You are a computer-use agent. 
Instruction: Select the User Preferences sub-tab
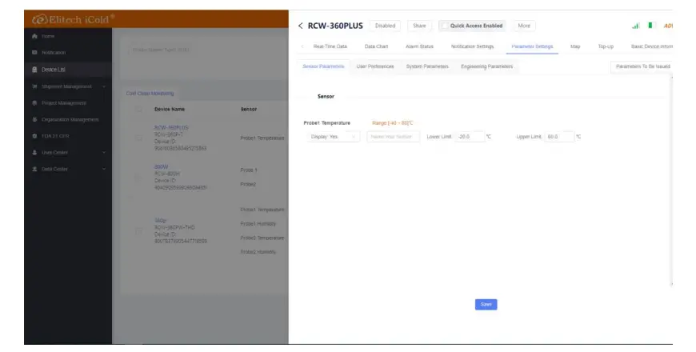pos(375,66)
